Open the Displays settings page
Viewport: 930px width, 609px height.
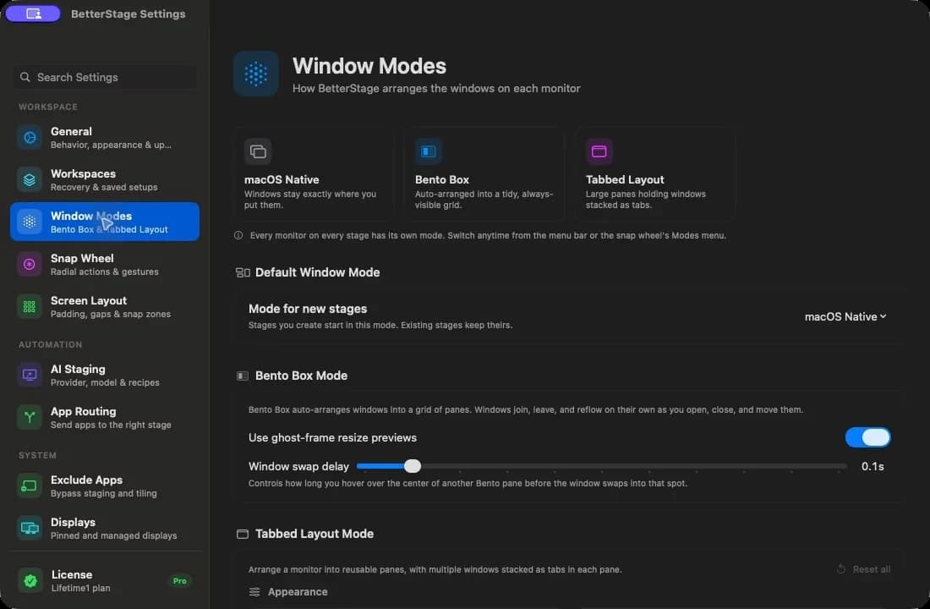pos(104,528)
